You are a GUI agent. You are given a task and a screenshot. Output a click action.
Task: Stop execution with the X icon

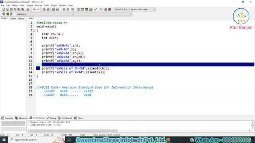100,10
